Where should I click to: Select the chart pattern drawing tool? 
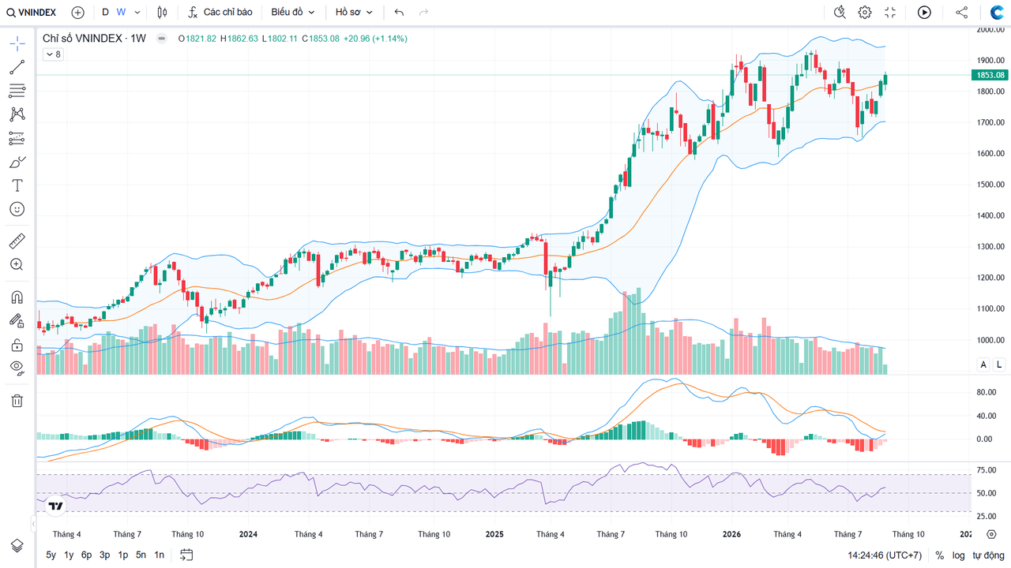17,114
